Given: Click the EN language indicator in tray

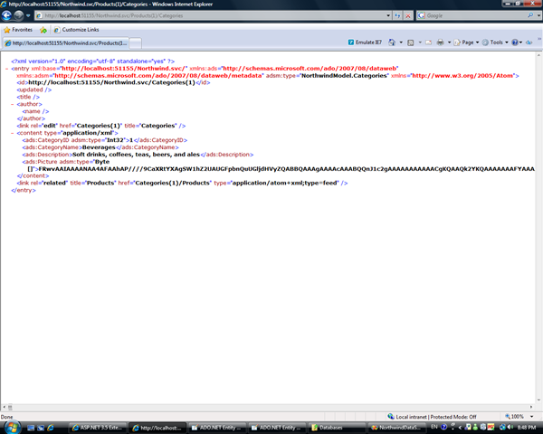Looking at the screenshot, I should pos(434,427).
